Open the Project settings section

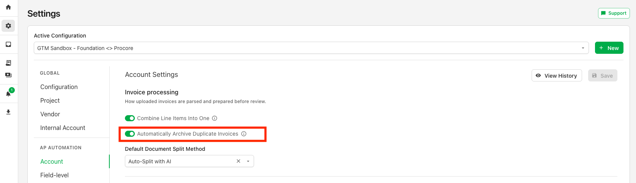tap(50, 100)
